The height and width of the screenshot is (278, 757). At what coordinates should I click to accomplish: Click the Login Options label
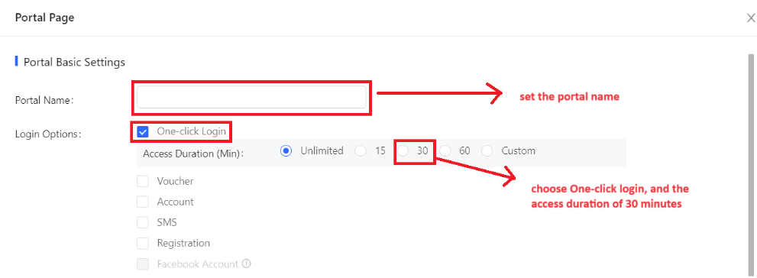pos(48,134)
